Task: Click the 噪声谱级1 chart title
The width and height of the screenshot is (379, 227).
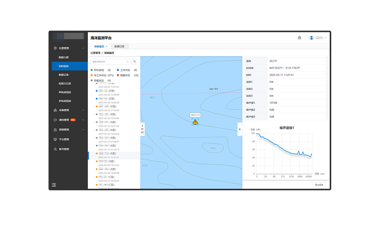Action: 287,128
